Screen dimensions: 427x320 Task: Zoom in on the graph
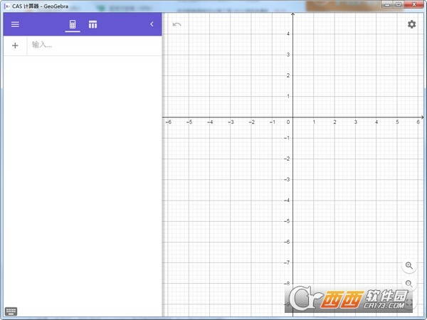(x=409, y=265)
